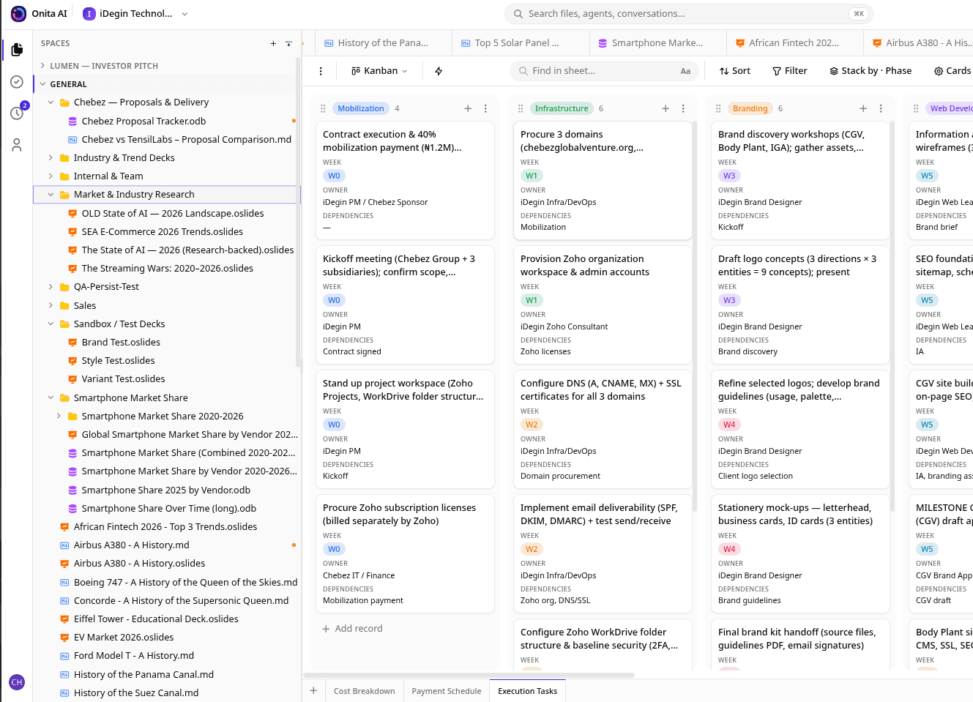Screen dimensions: 973x702
Task: Toggle the Aa match-case option in Find
Action: coord(685,71)
